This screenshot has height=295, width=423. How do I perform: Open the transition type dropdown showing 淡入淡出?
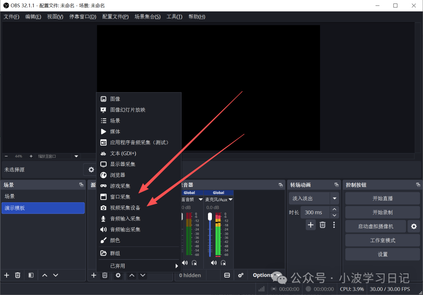point(313,198)
